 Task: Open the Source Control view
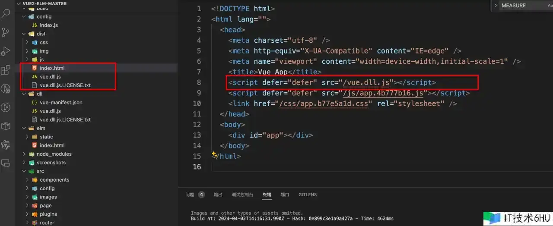[6, 32]
